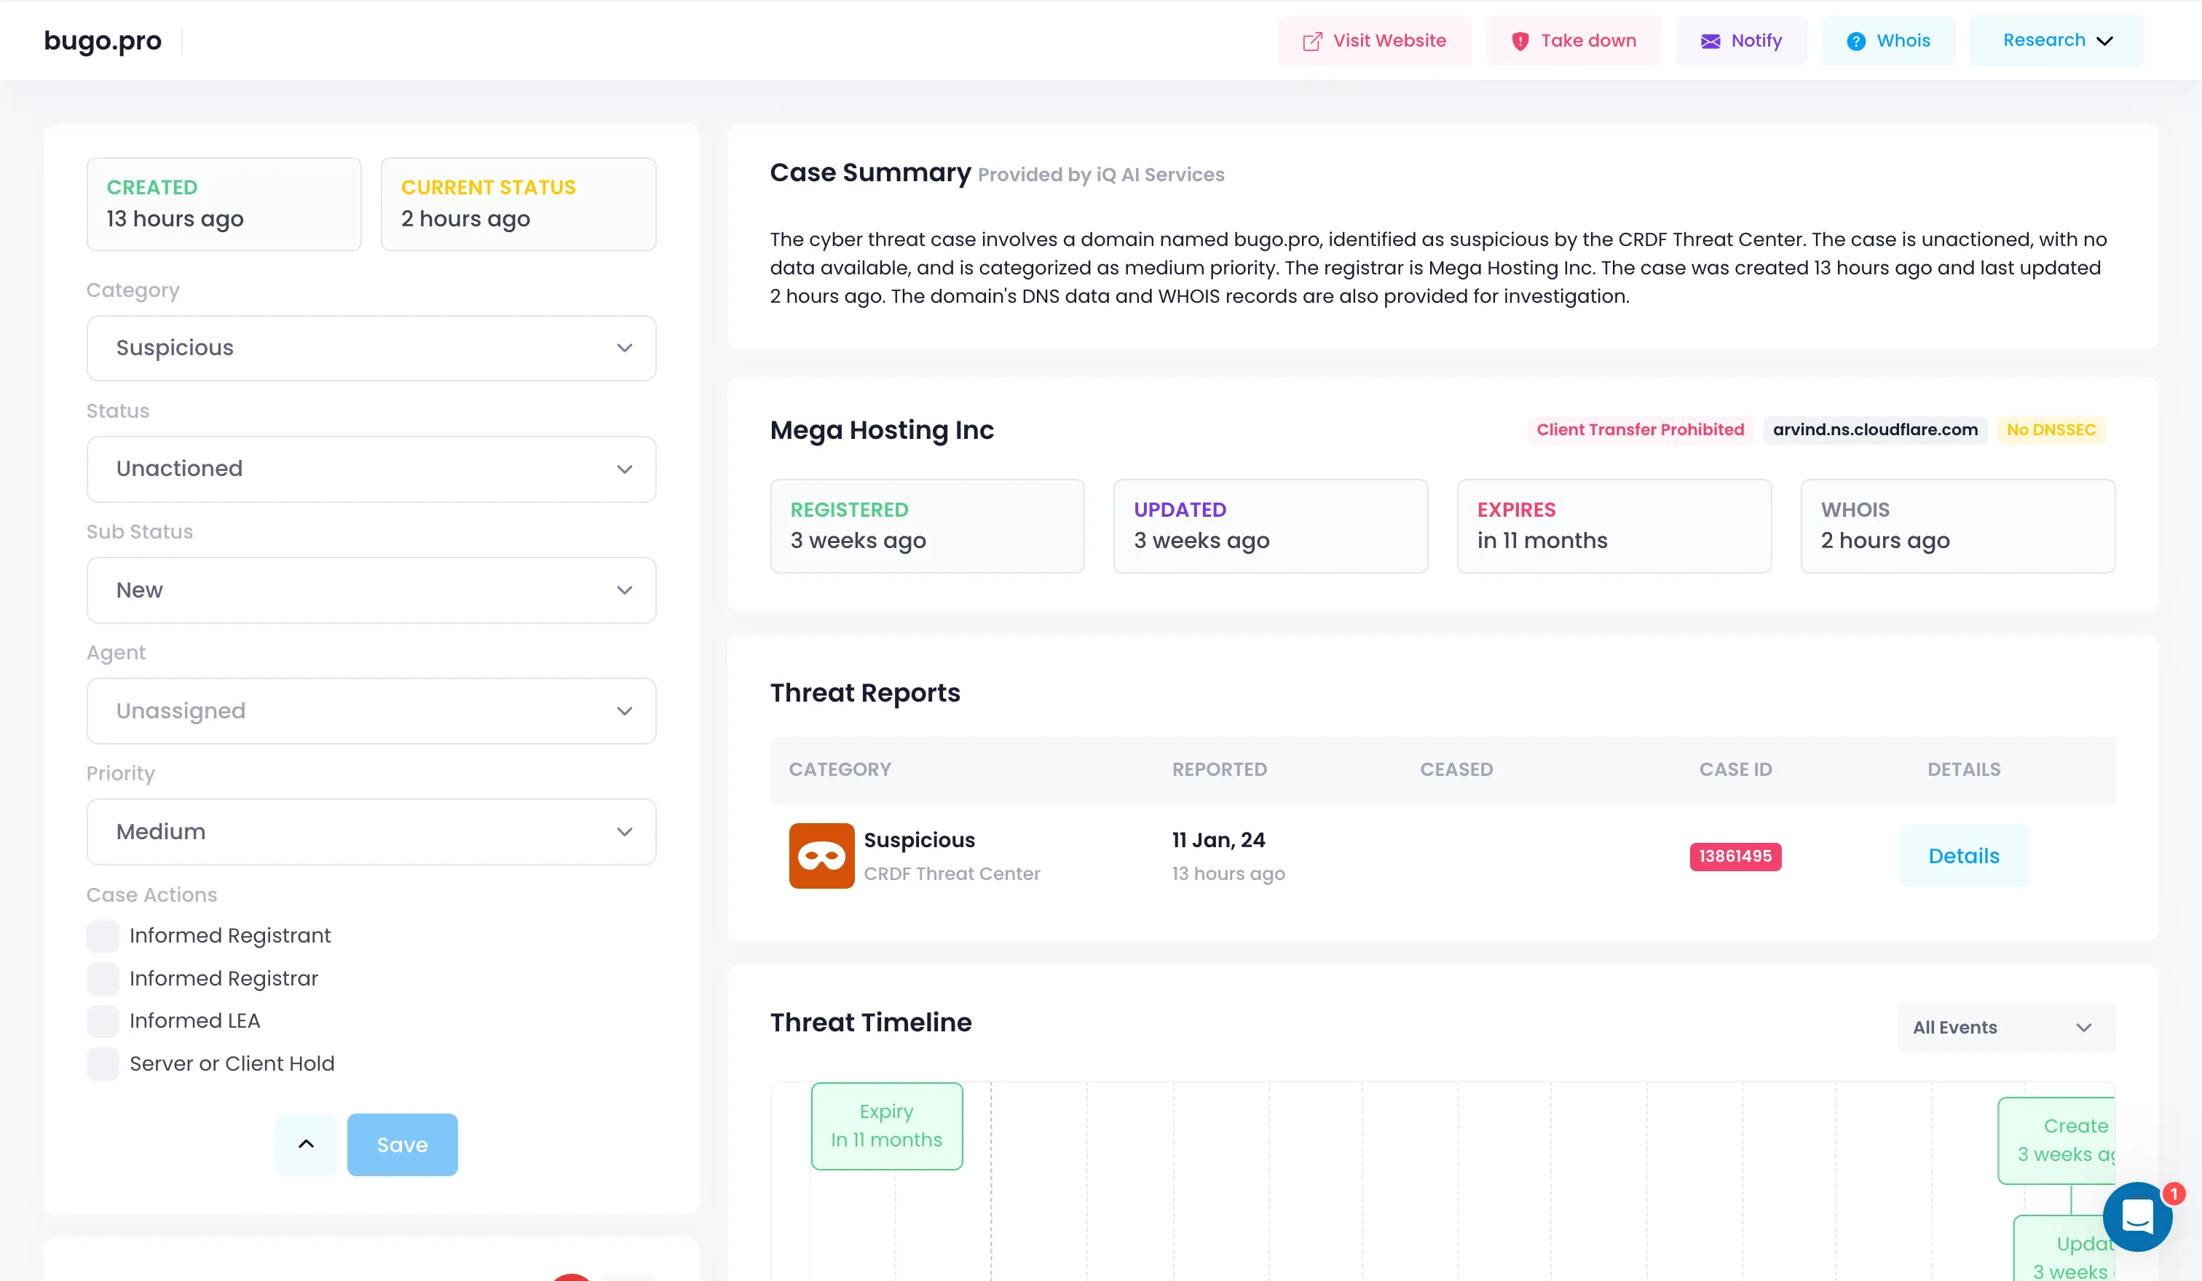The width and height of the screenshot is (2202, 1281).
Task: Select the Expiry in 11 months timeline marker
Action: pos(886,1125)
